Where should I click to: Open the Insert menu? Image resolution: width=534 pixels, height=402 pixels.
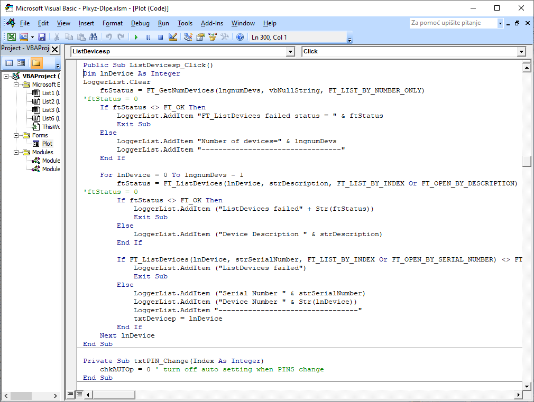[x=86, y=23]
